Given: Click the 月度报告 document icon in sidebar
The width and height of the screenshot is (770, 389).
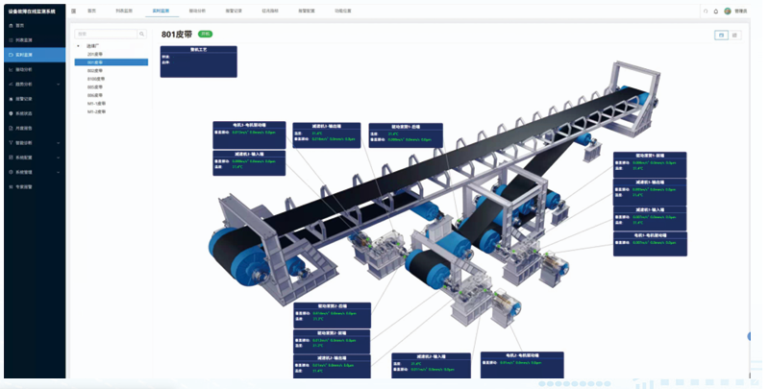Looking at the screenshot, I should click(x=11, y=128).
